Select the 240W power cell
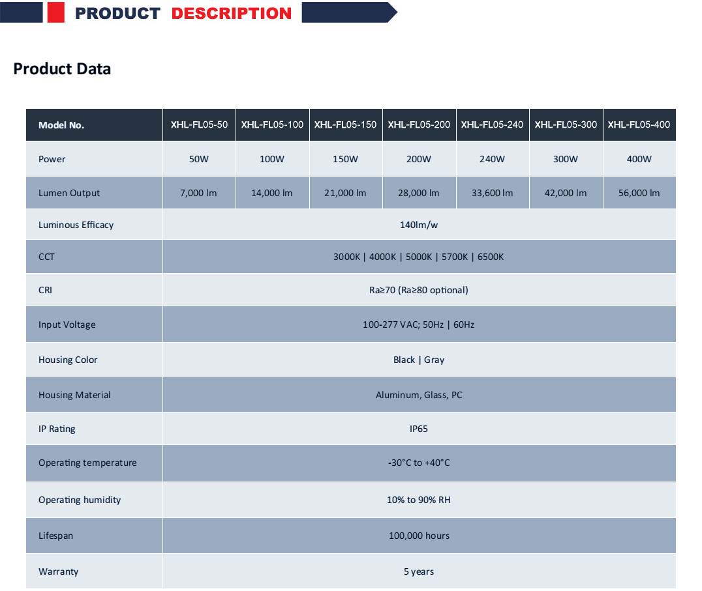 pos(492,159)
